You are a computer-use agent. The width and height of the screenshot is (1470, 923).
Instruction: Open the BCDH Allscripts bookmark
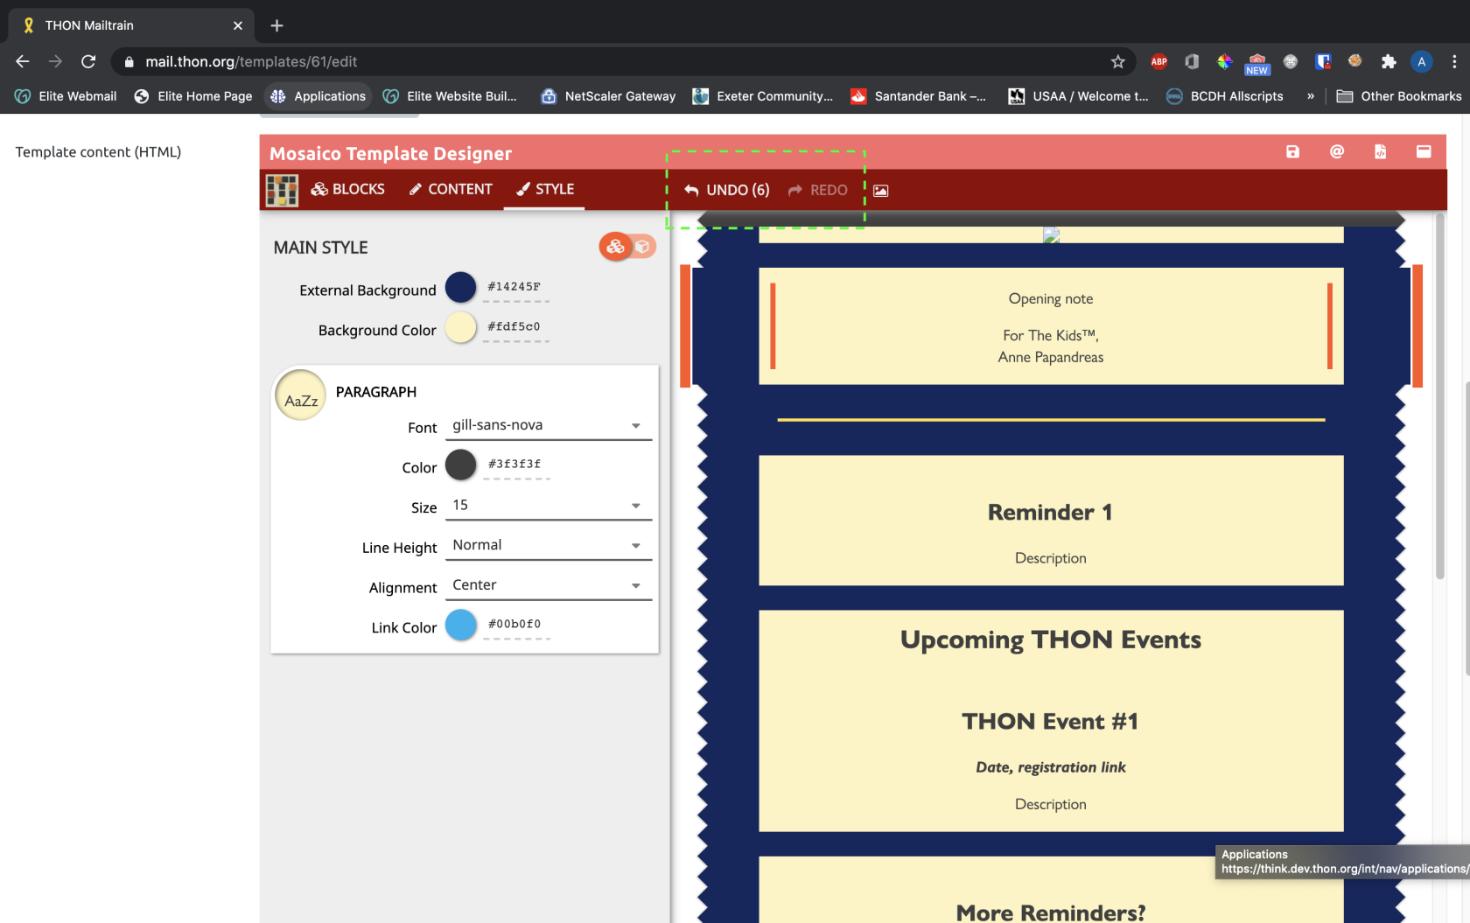1225,96
